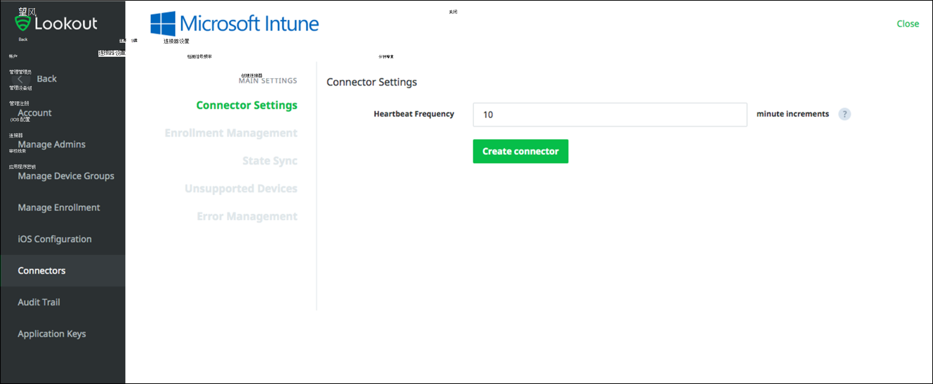Screen dimensions: 933x384
Task: Select the Application Keys sidebar icon
Action: tap(52, 334)
